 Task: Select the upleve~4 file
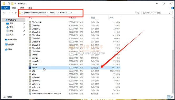(x=36, y=87)
